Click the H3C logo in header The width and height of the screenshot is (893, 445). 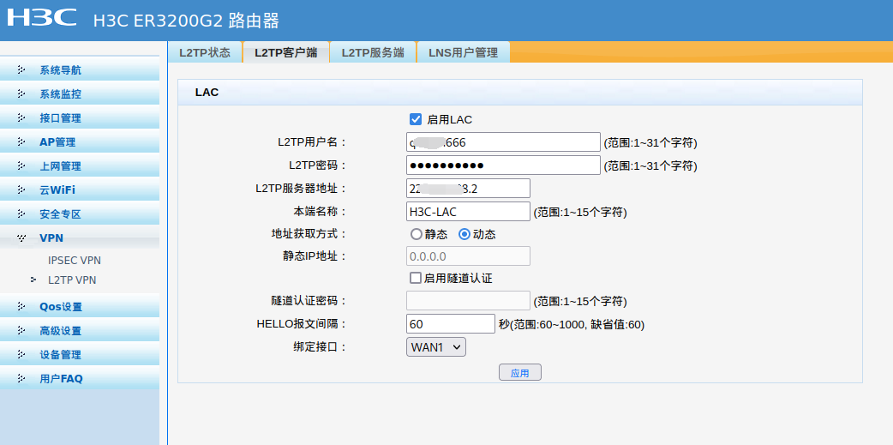tap(42, 17)
